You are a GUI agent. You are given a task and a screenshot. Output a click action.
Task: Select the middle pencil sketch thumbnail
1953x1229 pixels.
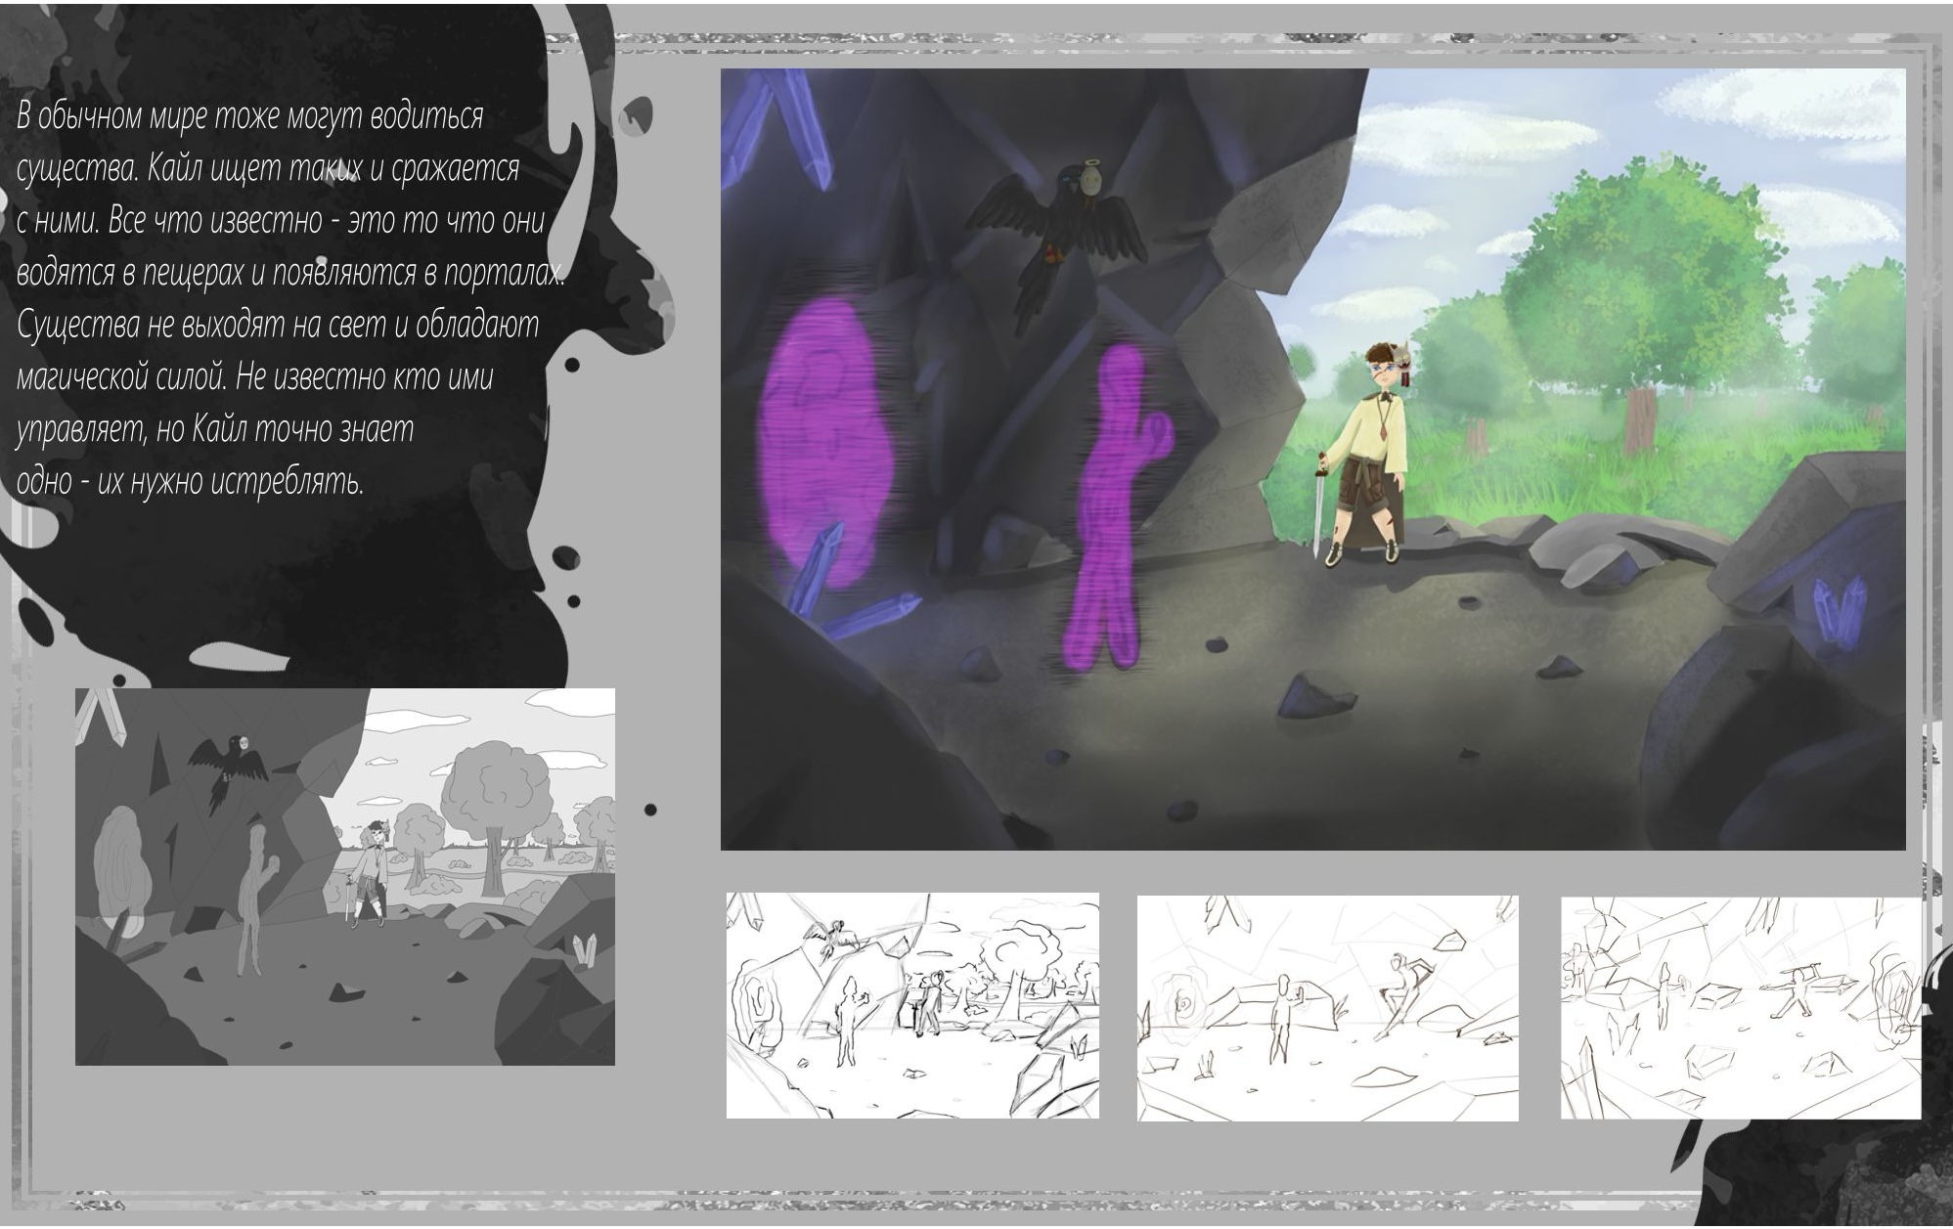1327,1008
